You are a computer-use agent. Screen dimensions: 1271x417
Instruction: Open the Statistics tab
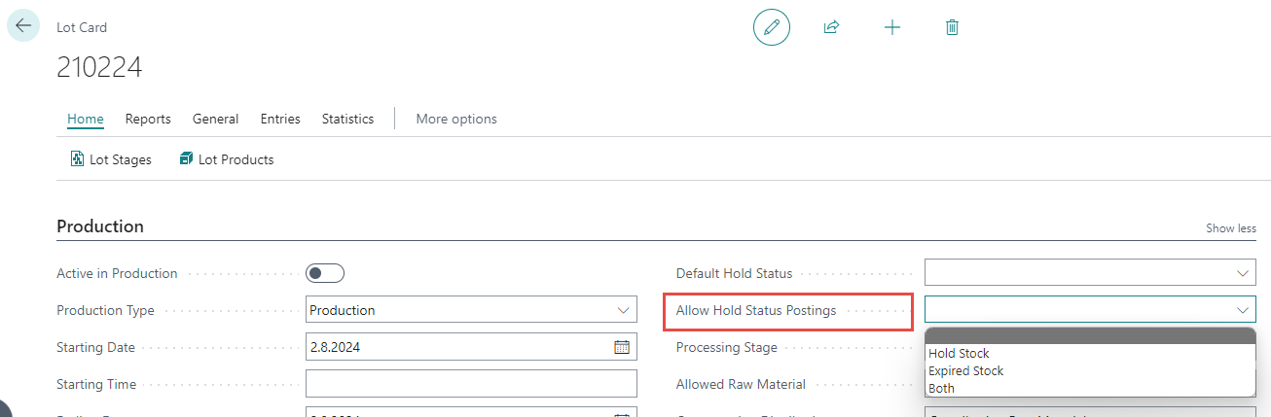347,119
